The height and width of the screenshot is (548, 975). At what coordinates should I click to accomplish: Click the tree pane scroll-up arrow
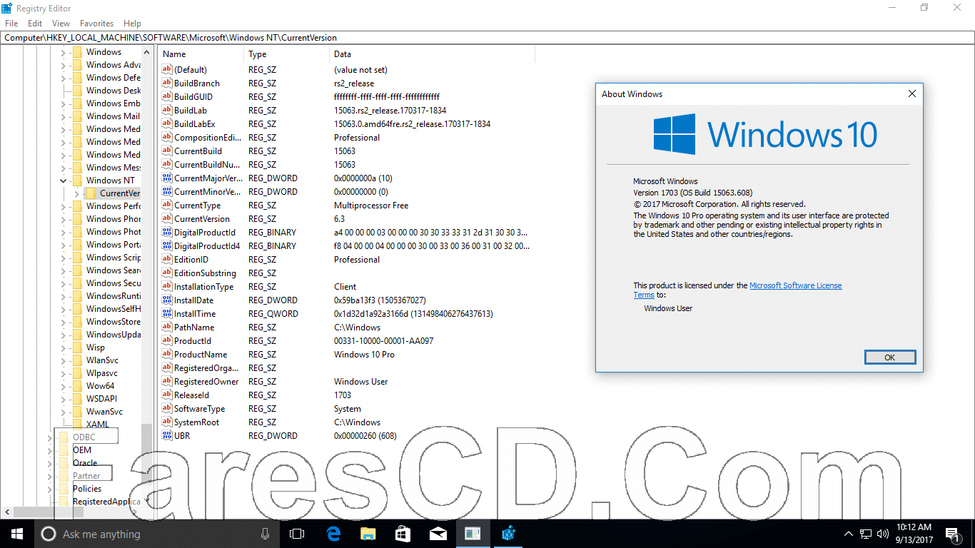[x=147, y=51]
